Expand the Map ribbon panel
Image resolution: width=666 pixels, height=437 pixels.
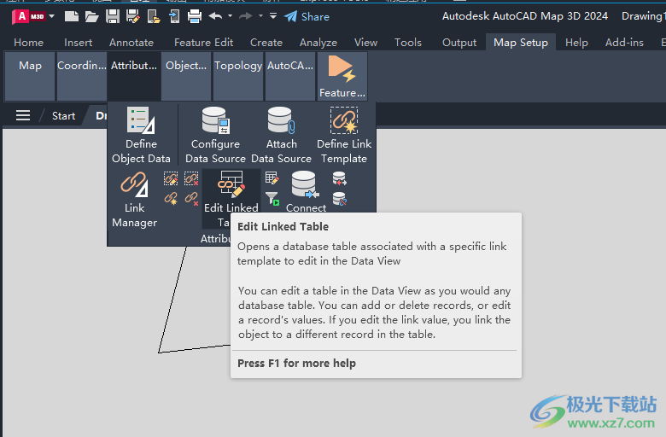click(x=30, y=76)
